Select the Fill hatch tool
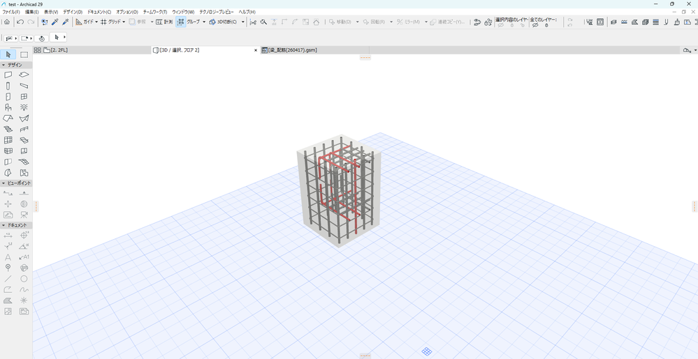This screenshot has width=698, height=359. click(8, 300)
